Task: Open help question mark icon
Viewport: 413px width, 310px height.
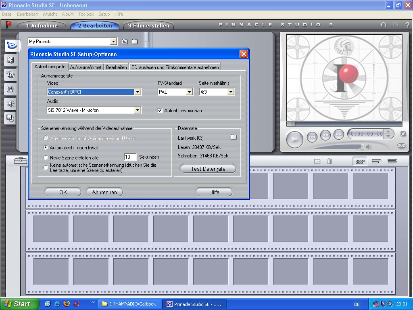Action: pyautogui.click(x=407, y=25)
